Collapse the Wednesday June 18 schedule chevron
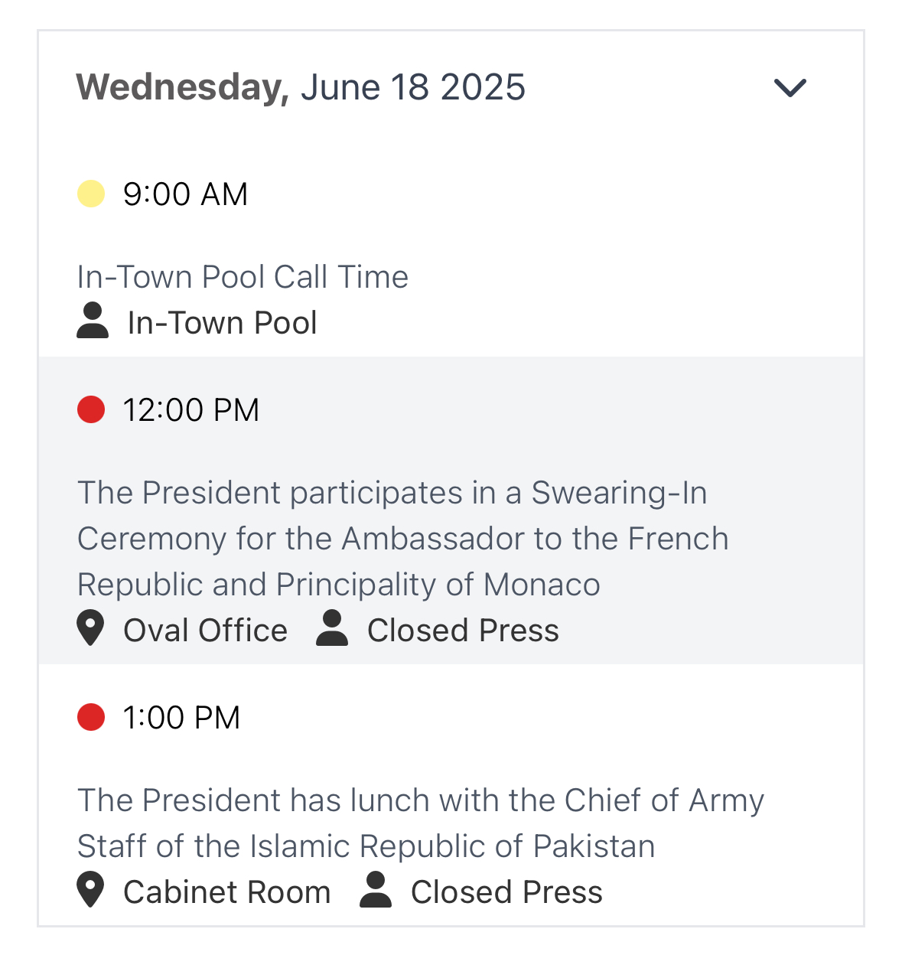The height and width of the screenshot is (955, 902). click(790, 88)
